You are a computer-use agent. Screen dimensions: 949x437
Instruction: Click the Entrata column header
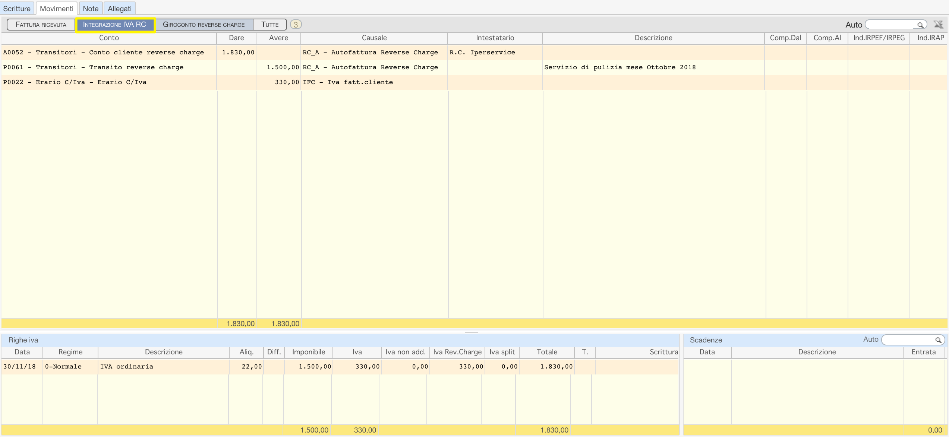coord(924,352)
